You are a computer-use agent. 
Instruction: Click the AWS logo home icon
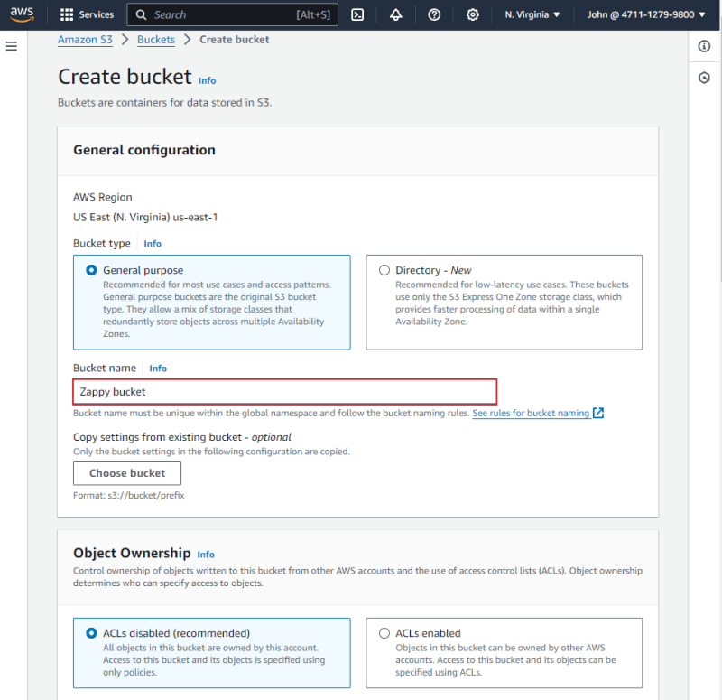pos(22,14)
